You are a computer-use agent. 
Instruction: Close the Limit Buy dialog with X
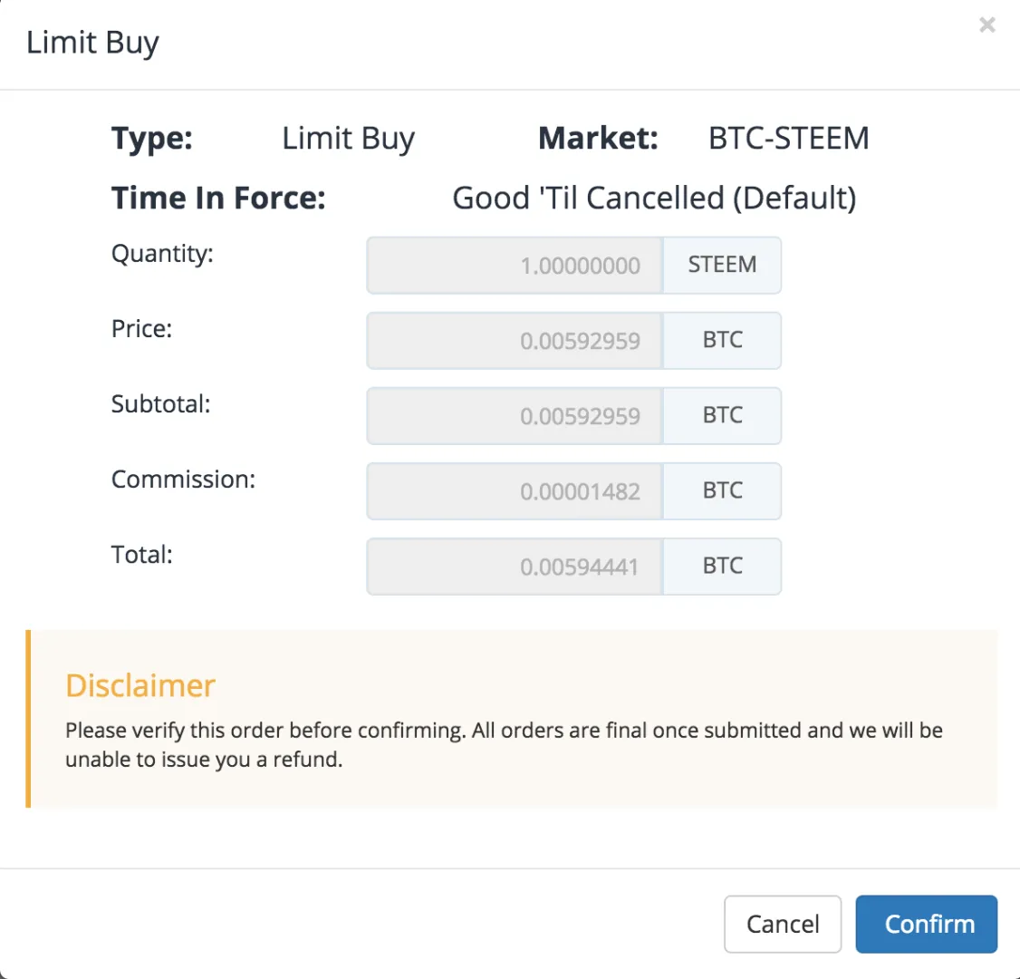[x=986, y=24]
